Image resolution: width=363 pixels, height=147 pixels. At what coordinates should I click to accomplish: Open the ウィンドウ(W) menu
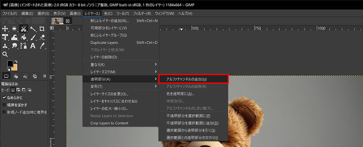coord(165,13)
